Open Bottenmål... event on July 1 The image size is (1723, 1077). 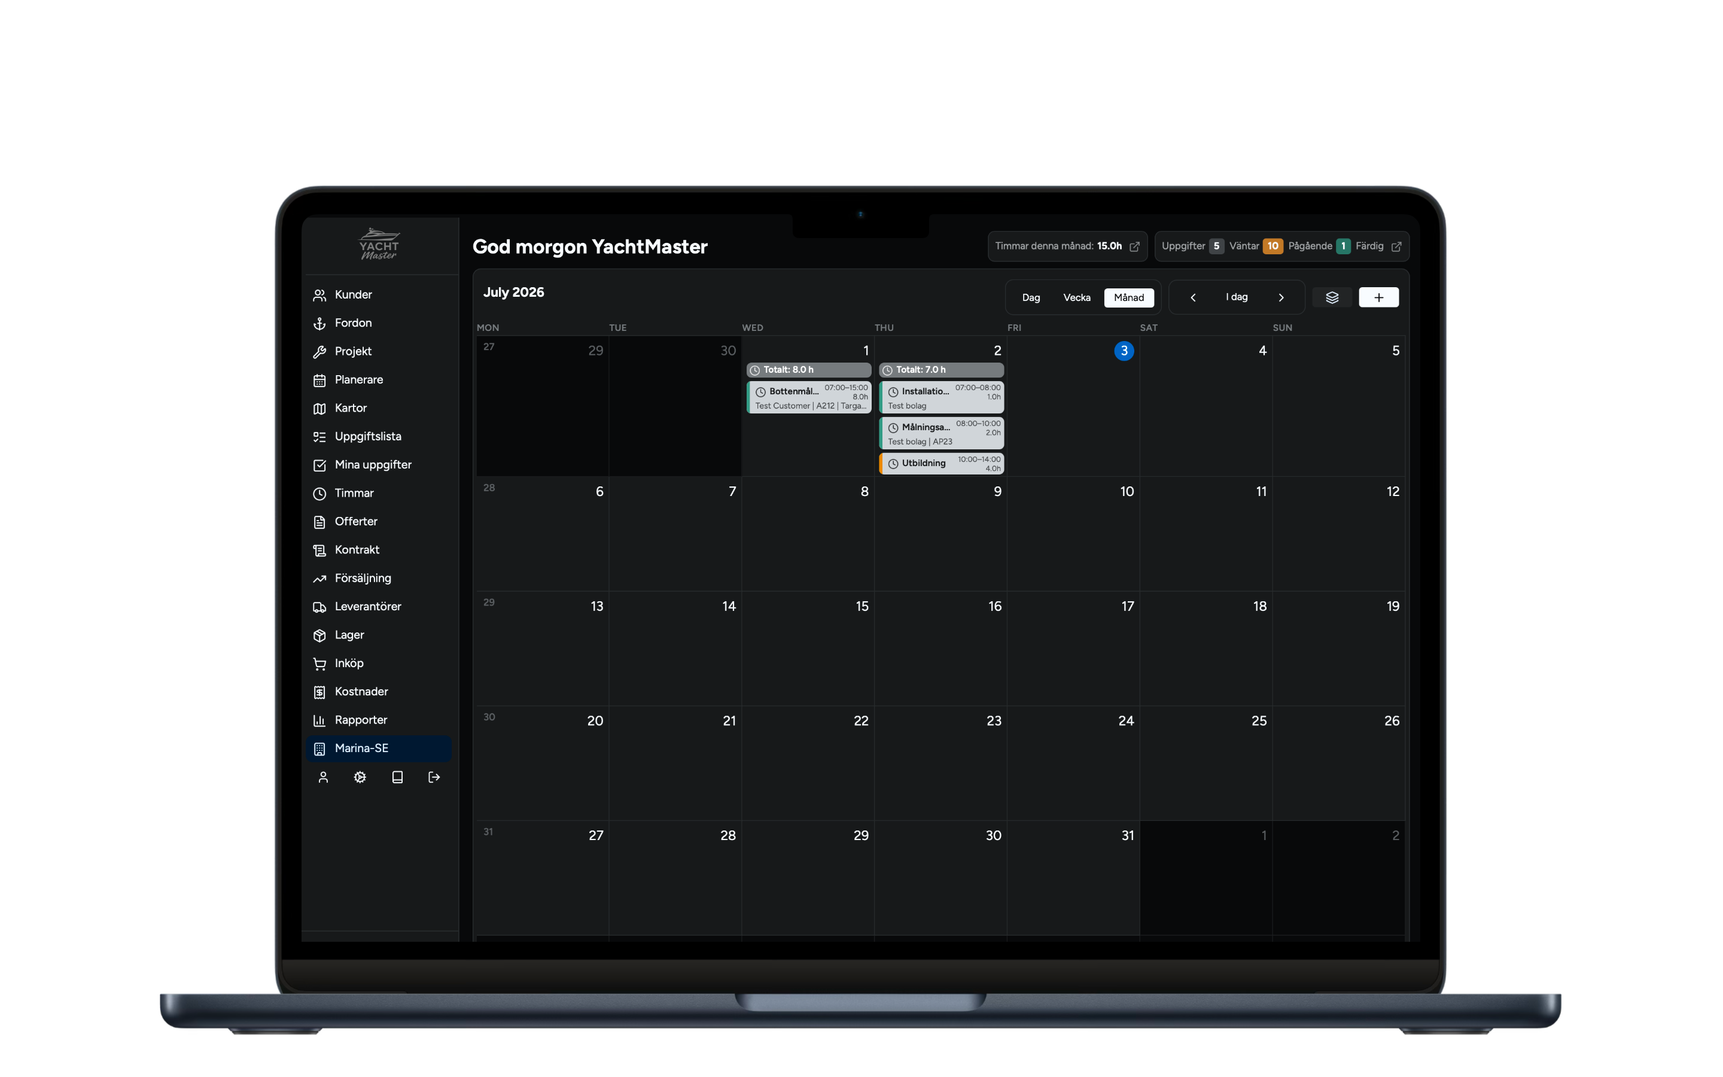(x=809, y=397)
